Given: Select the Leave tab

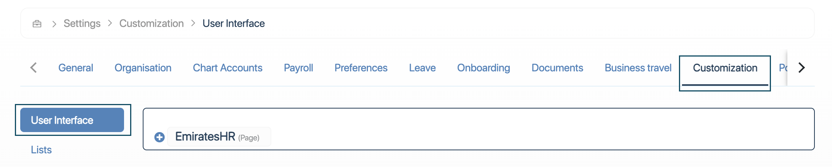Looking at the screenshot, I should pyautogui.click(x=422, y=68).
